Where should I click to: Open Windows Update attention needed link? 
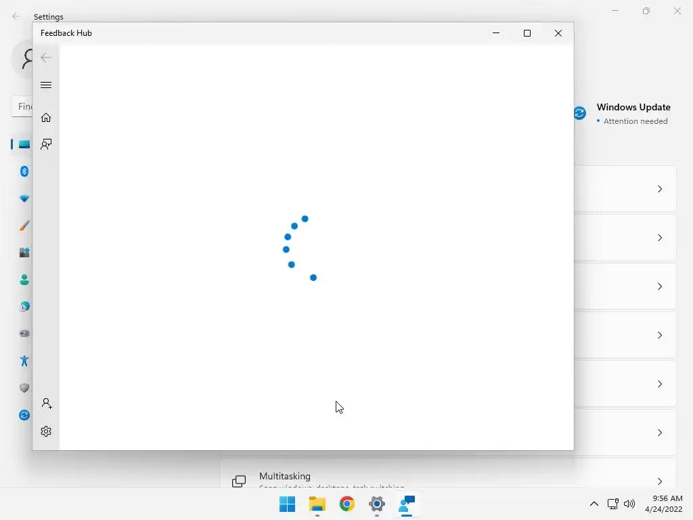(635, 121)
